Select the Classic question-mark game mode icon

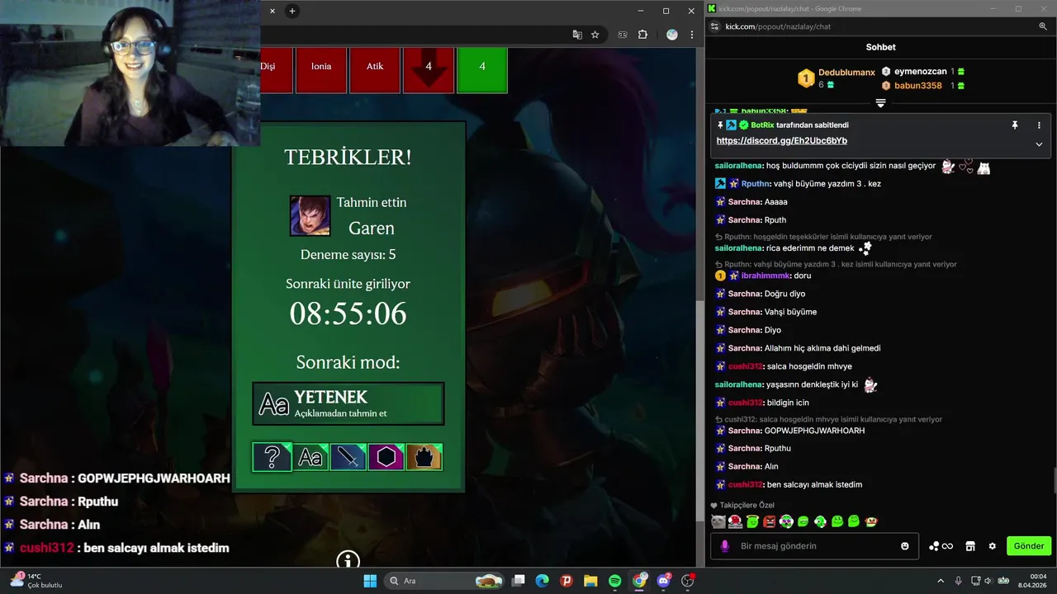tap(272, 456)
